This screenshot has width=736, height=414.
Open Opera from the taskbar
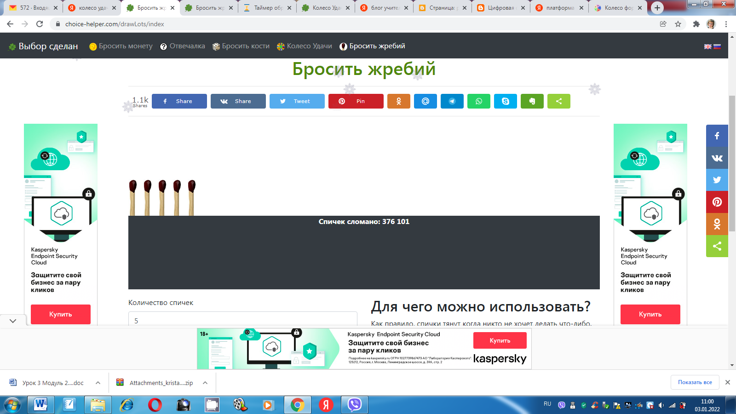point(155,405)
